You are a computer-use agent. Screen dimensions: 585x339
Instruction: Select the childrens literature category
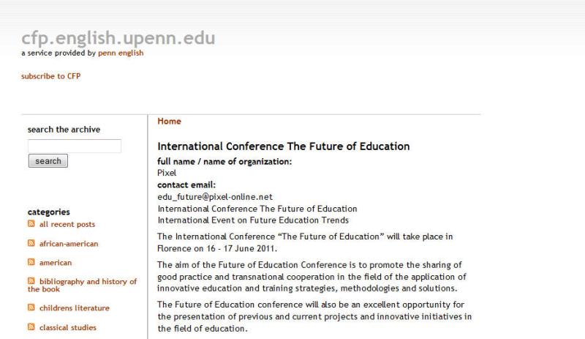coord(75,308)
